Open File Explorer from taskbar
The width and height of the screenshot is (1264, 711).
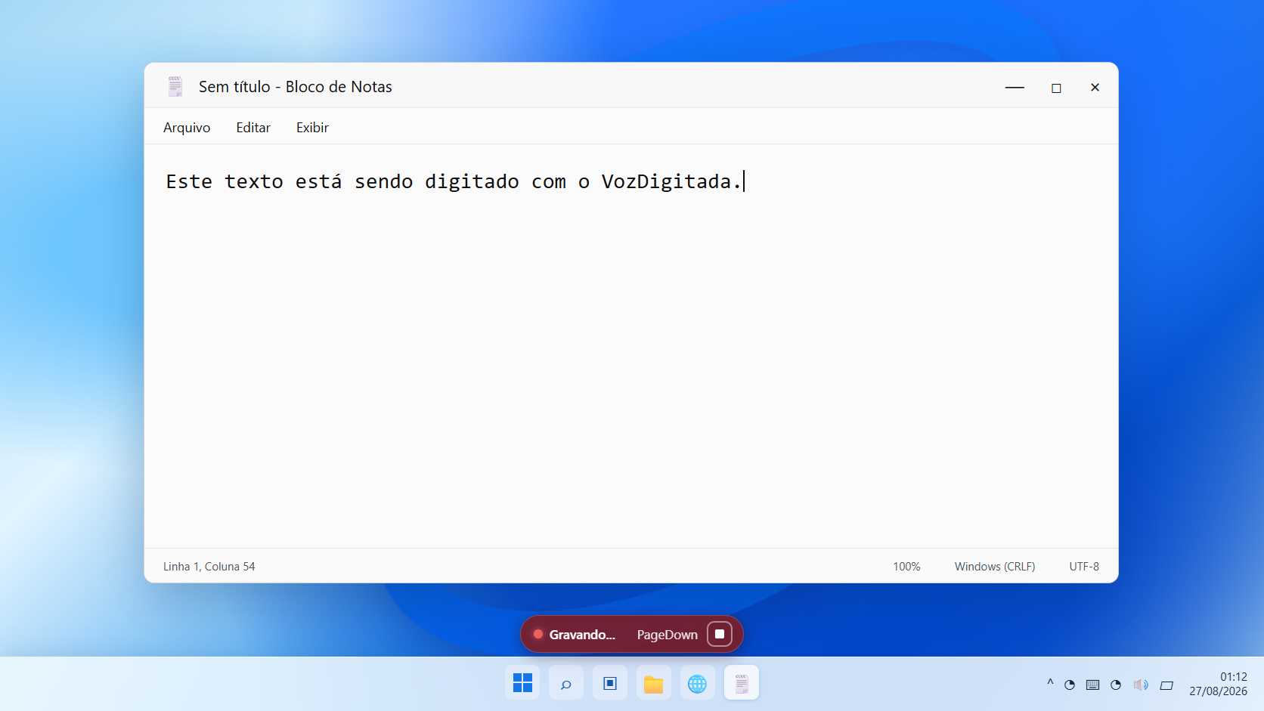654,683
